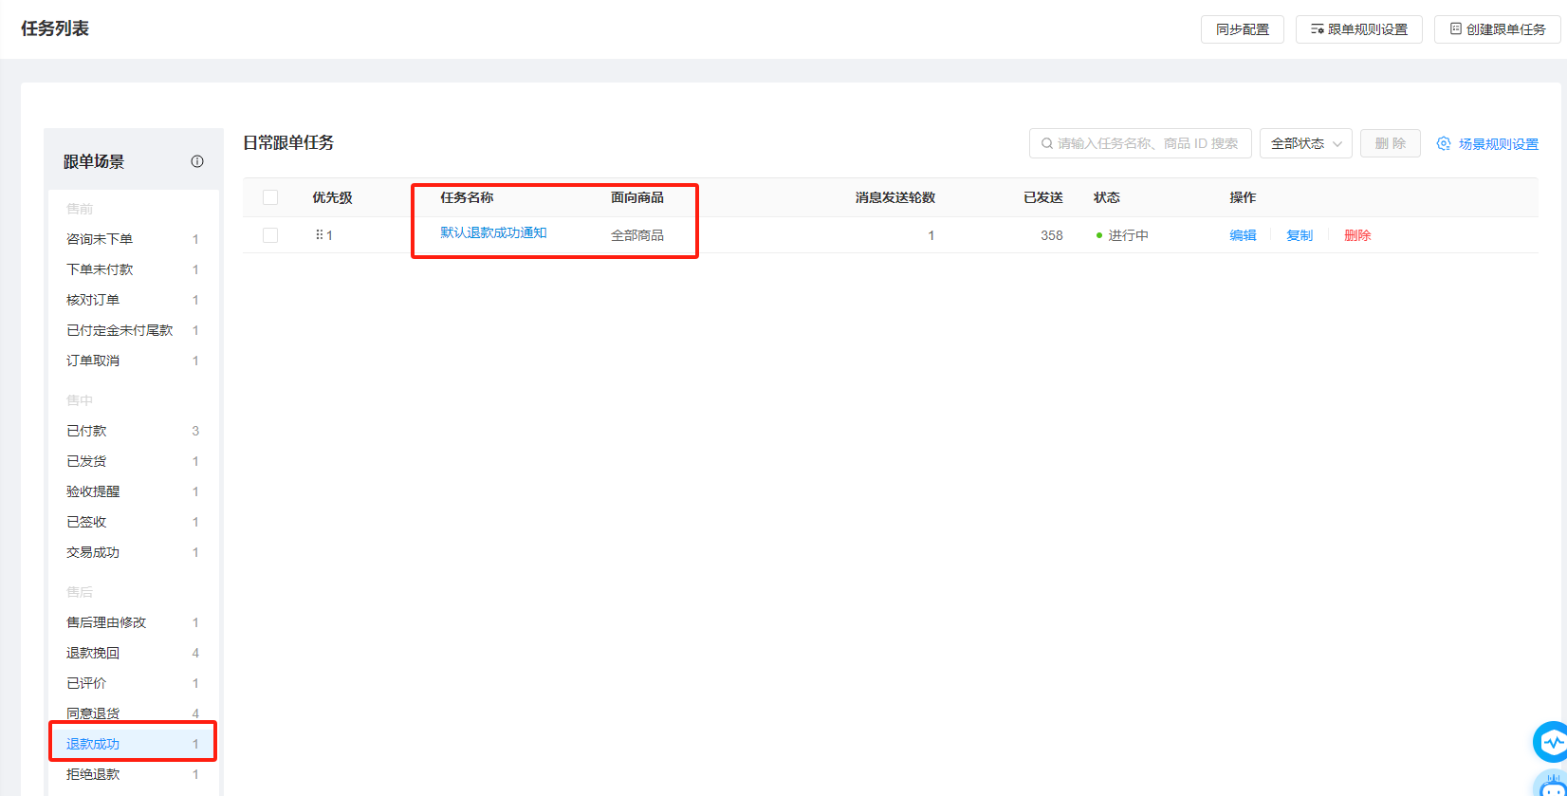Click the 状态 column header
1567x796 pixels.
point(1107,197)
